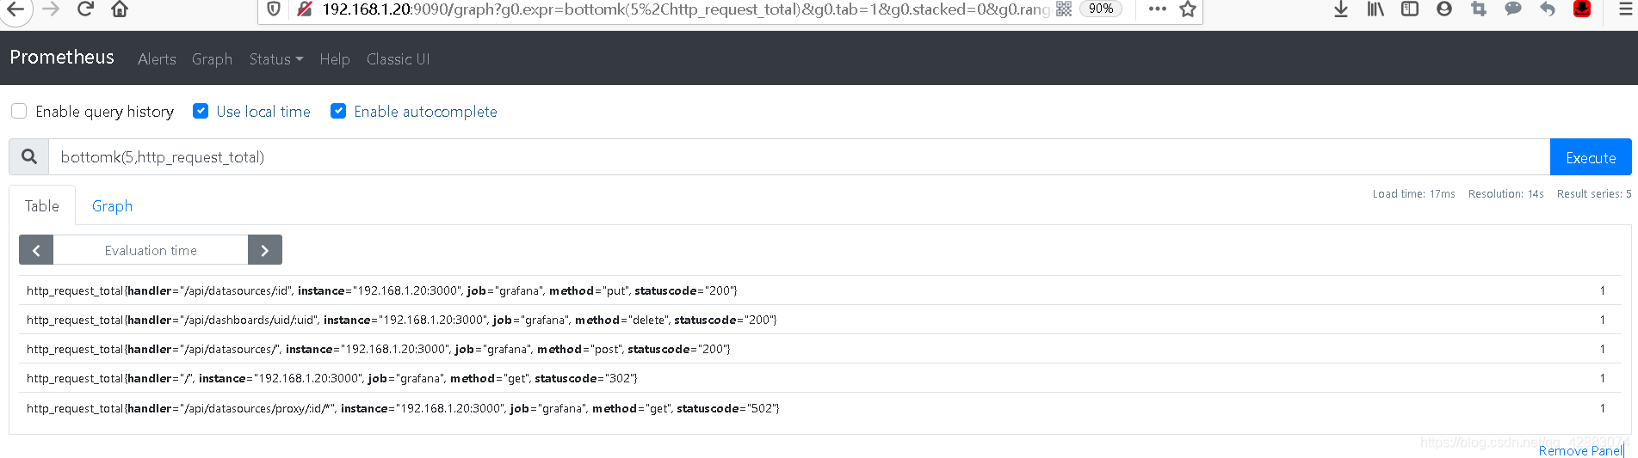Switch to the Graph tab
The image size is (1638, 458).
tap(112, 206)
